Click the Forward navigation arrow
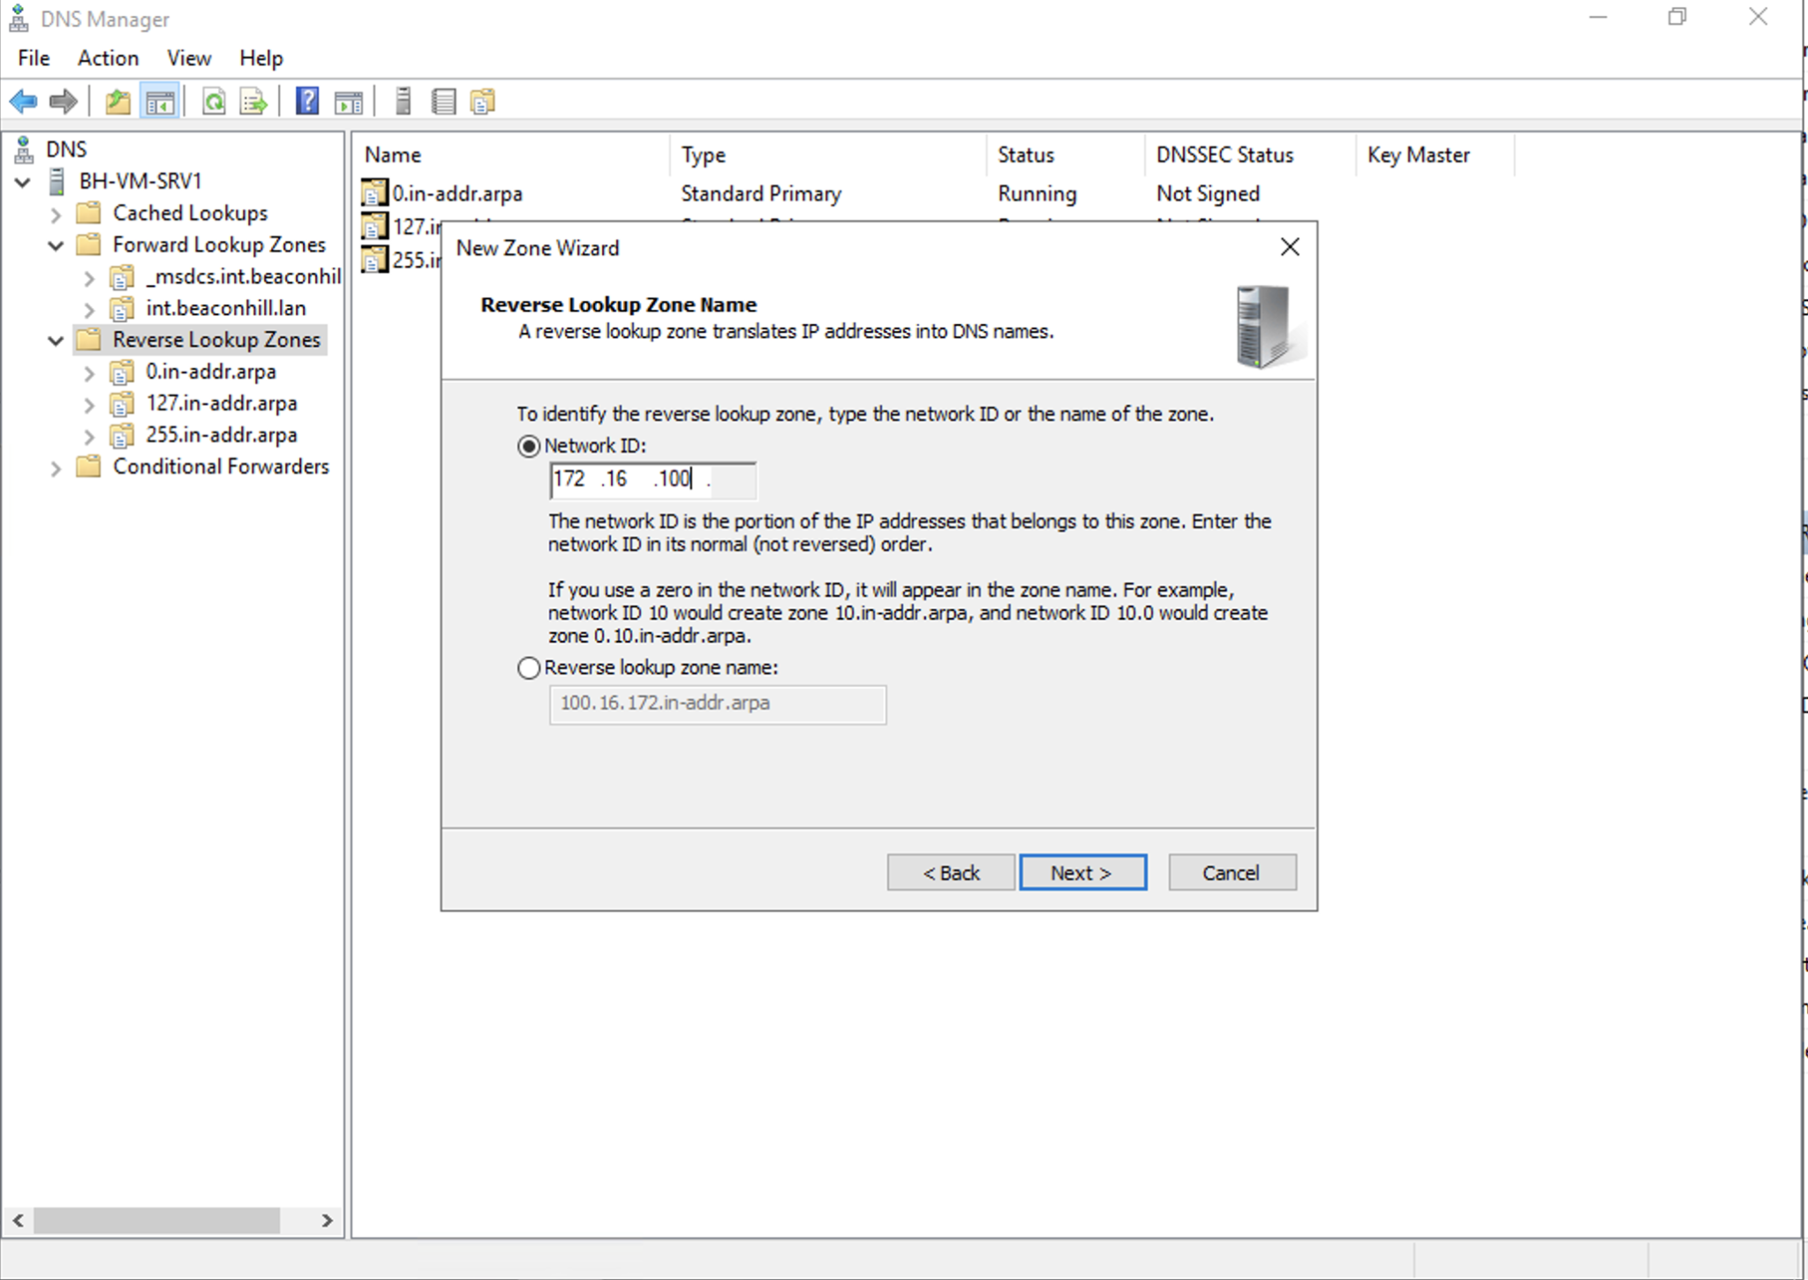1808x1280 pixels. [63, 101]
